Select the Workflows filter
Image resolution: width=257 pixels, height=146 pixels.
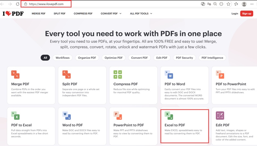click(x=62, y=58)
